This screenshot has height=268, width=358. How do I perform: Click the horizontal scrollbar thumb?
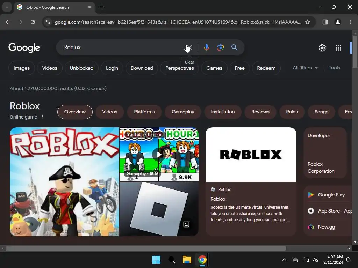[x=146, y=248]
